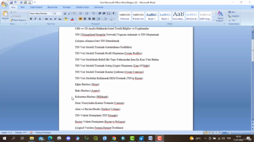The height and width of the screenshot is (142, 254).
Task: Toggle right text alignment
Action: [89, 19]
